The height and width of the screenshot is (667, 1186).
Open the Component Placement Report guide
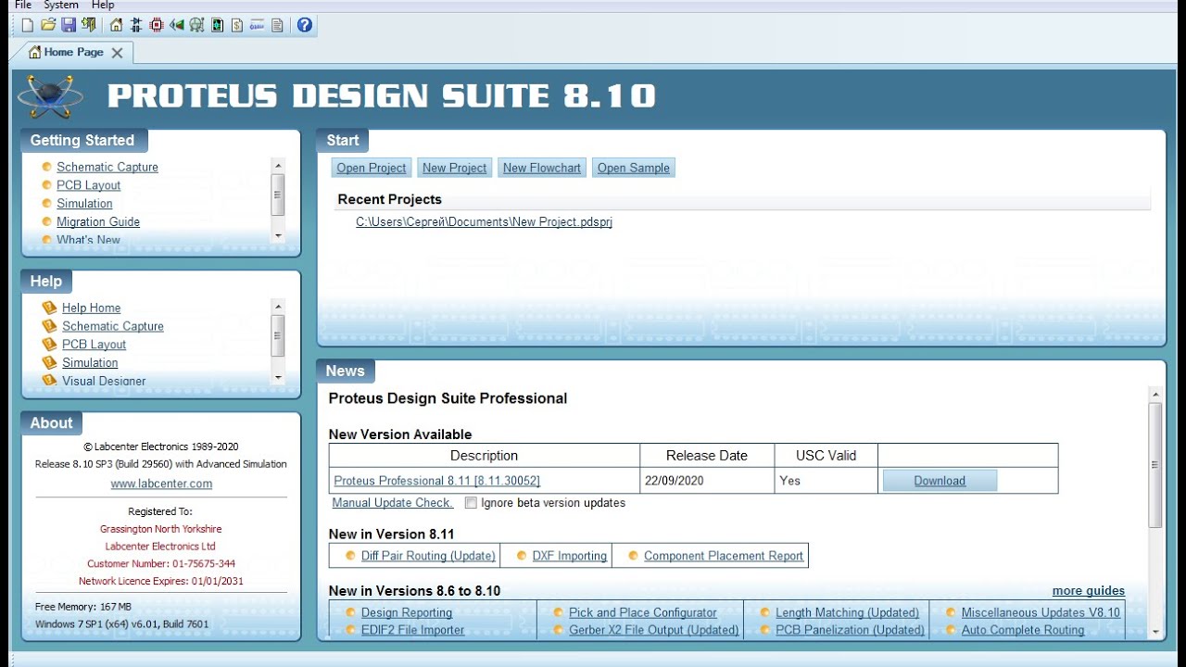coord(724,556)
